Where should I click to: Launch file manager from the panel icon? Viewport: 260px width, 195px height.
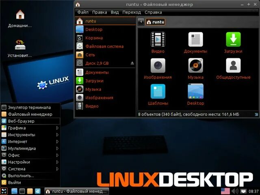(30, 191)
